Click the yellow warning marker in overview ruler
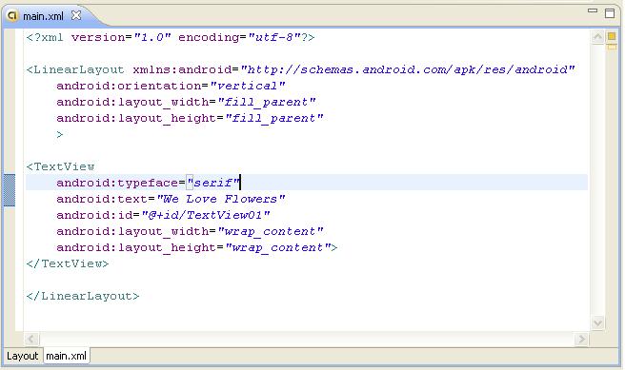 [611, 36]
